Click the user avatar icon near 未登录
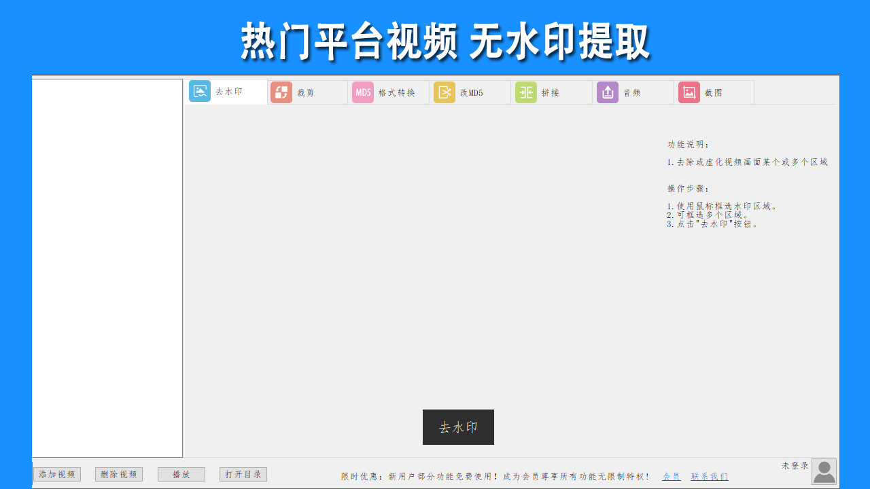This screenshot has height=489, width=870. pos(823,470)
